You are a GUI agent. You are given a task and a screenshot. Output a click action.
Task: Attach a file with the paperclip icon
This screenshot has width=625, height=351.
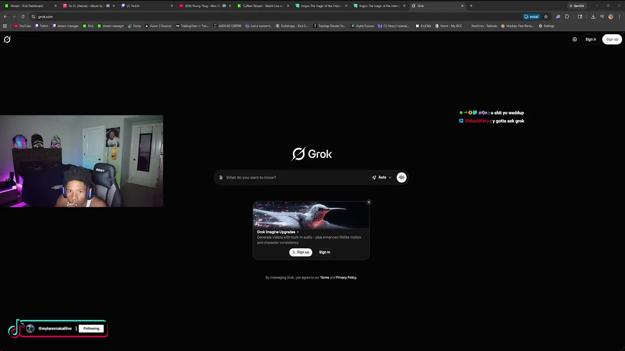221,177
